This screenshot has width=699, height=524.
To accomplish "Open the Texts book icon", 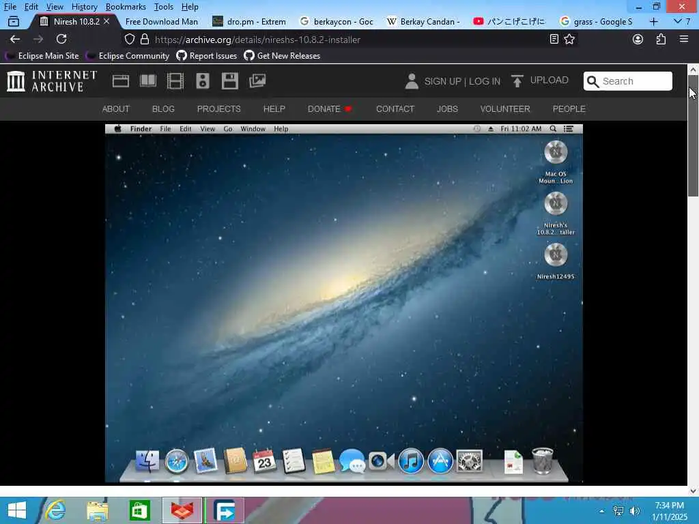I will click(x=148, y=81).
